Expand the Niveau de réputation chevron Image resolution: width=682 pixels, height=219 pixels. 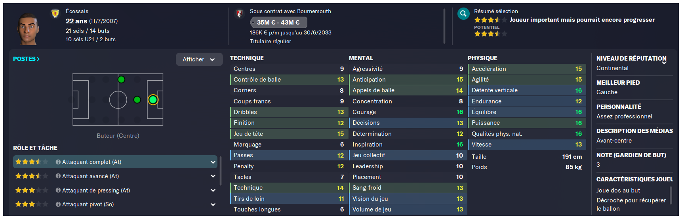[x=664, y=63]
